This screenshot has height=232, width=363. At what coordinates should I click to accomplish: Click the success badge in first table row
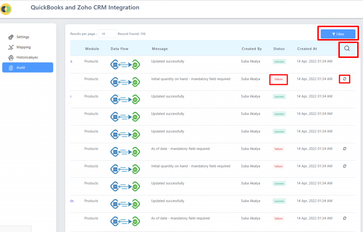pos(279,62)
